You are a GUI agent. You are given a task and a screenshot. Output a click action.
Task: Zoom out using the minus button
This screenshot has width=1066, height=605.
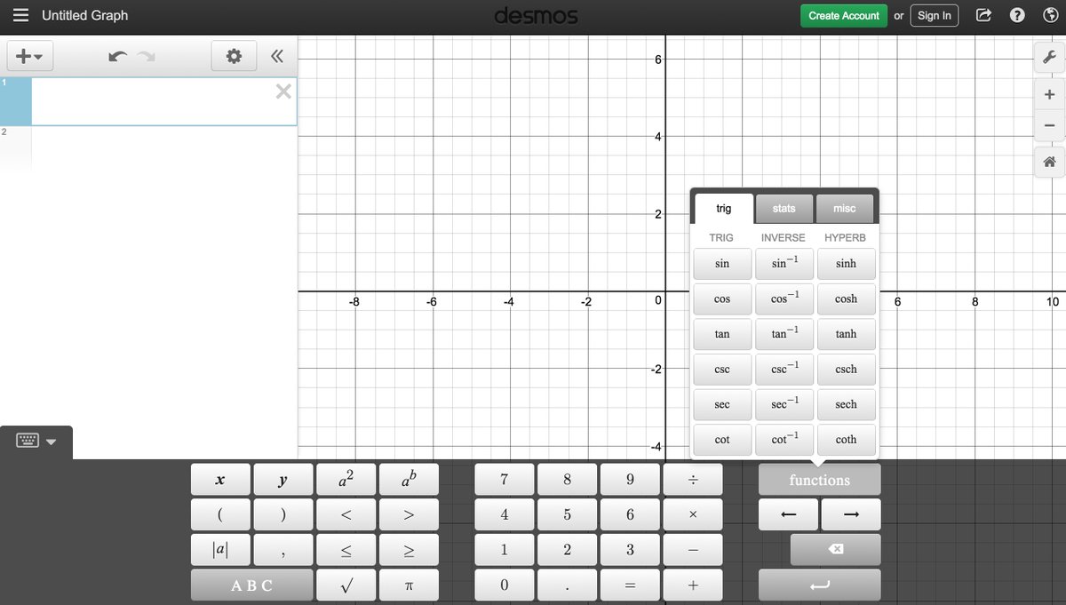click(x=1048, y=125)
